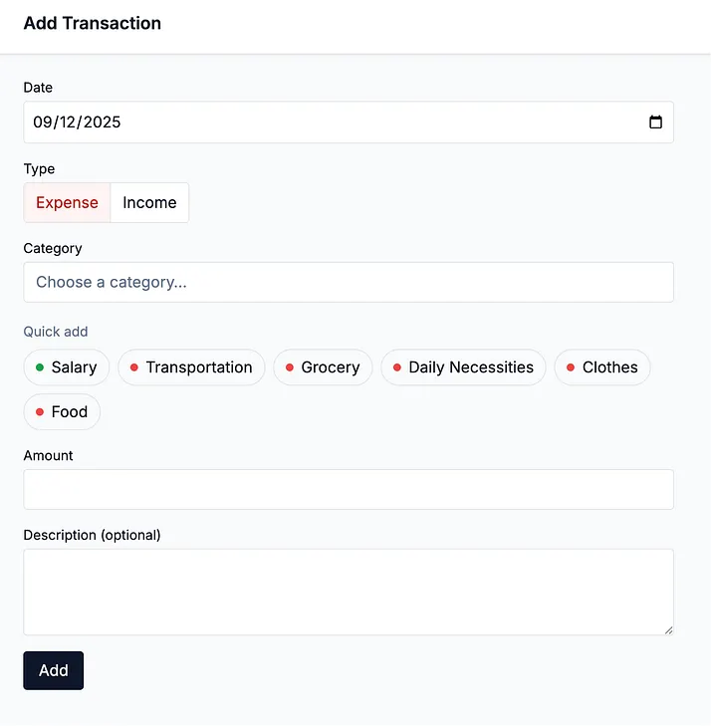This screenshot has width=711, height=726.
Task: Quick add the Transportation category chip
Action: point(191,367)
